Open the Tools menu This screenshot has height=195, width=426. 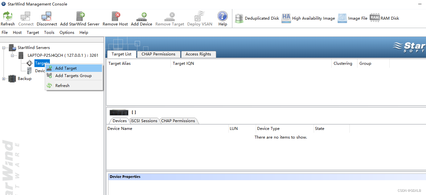click(49, 33)
